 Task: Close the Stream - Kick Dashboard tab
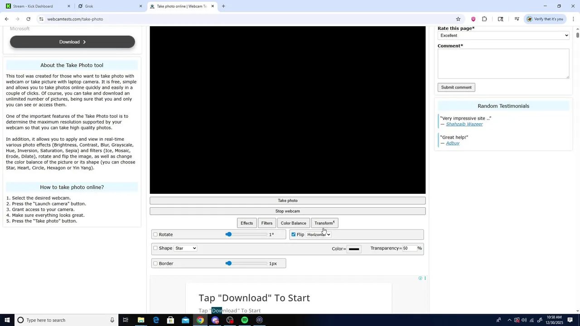pos(69,6)
